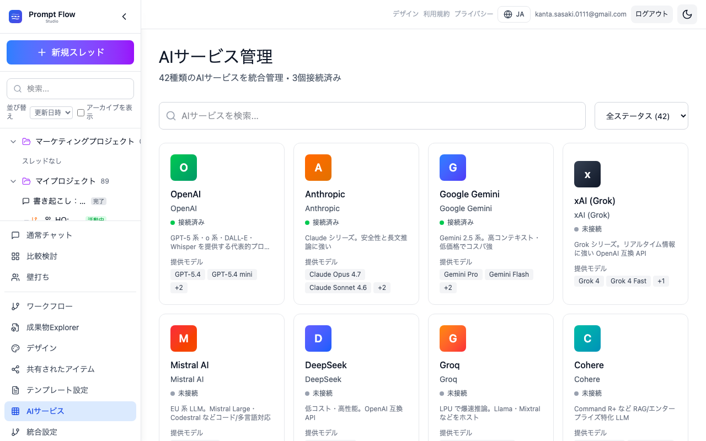706x441 pixels.
Task: Click the ログアウト button
Action: click(x=652, y=14)
